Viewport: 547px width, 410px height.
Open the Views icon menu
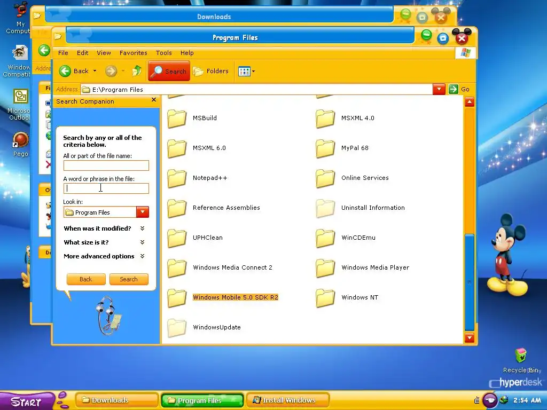[x=246, y=71]
